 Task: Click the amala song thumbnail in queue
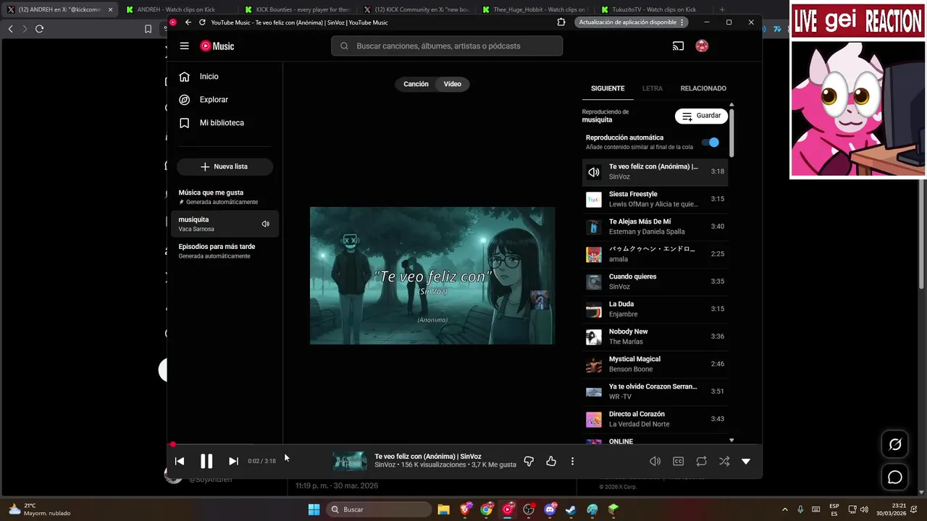point(594,254)
